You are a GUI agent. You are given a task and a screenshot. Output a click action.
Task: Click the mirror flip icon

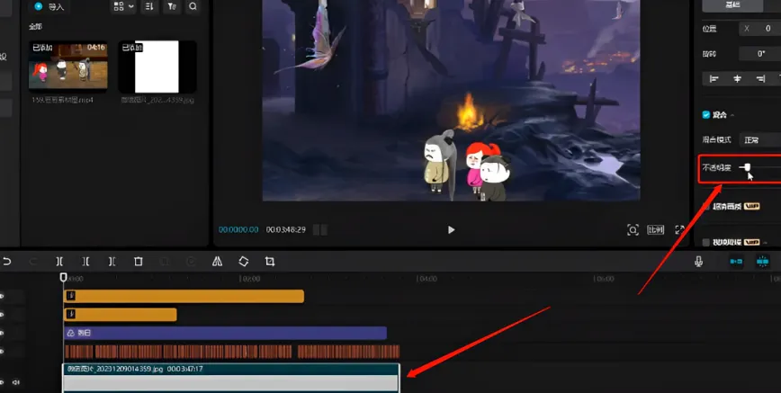[x=217, y=262]
